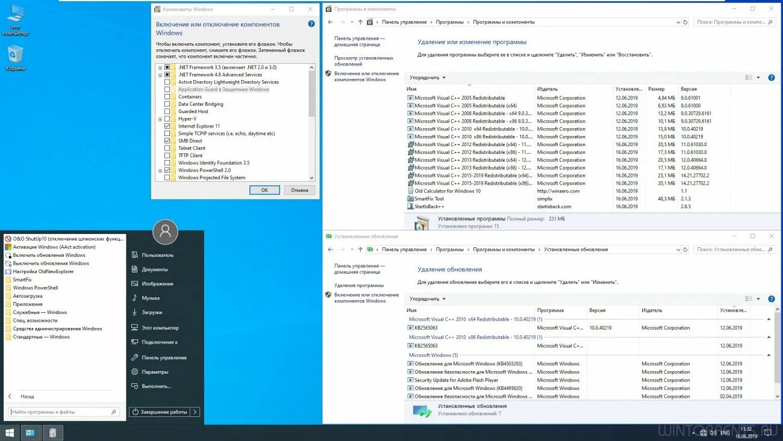Enable Active Directory Lightweight Directory Services checkbox
Image resolution: width=783 pixels, height=441 pixels.
[x=167, y=82]
